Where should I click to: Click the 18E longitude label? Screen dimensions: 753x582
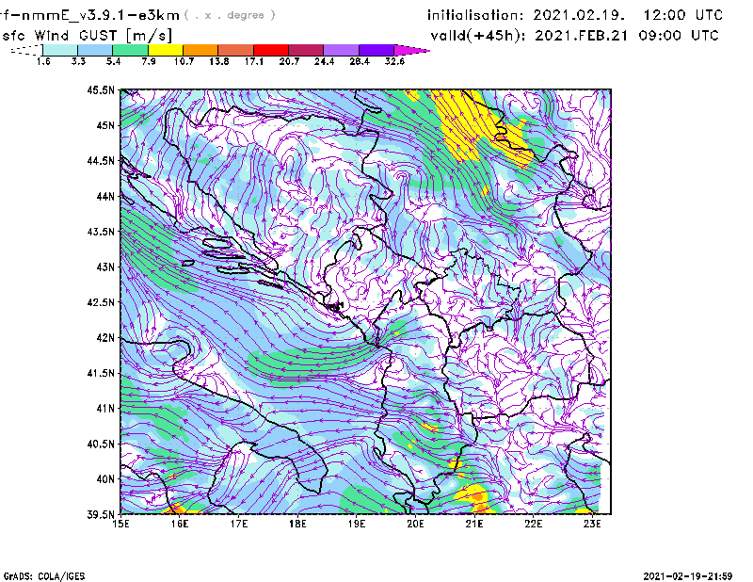click(297, 524)
